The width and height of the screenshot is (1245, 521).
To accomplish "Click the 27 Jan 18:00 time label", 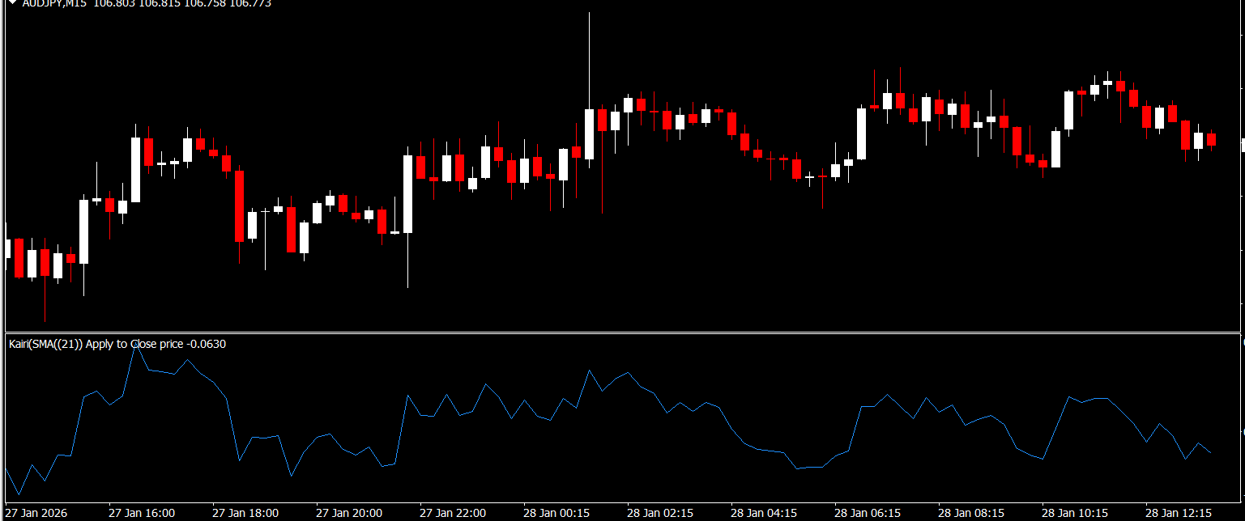I will coord(245,513).
